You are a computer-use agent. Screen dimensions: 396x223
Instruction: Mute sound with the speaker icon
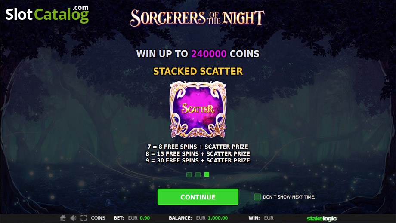tap(73, 218)
